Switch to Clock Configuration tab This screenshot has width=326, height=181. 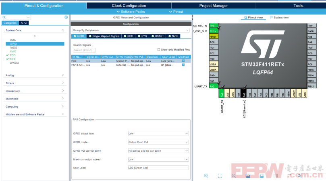pyautogui.click(x=129, y=6)
